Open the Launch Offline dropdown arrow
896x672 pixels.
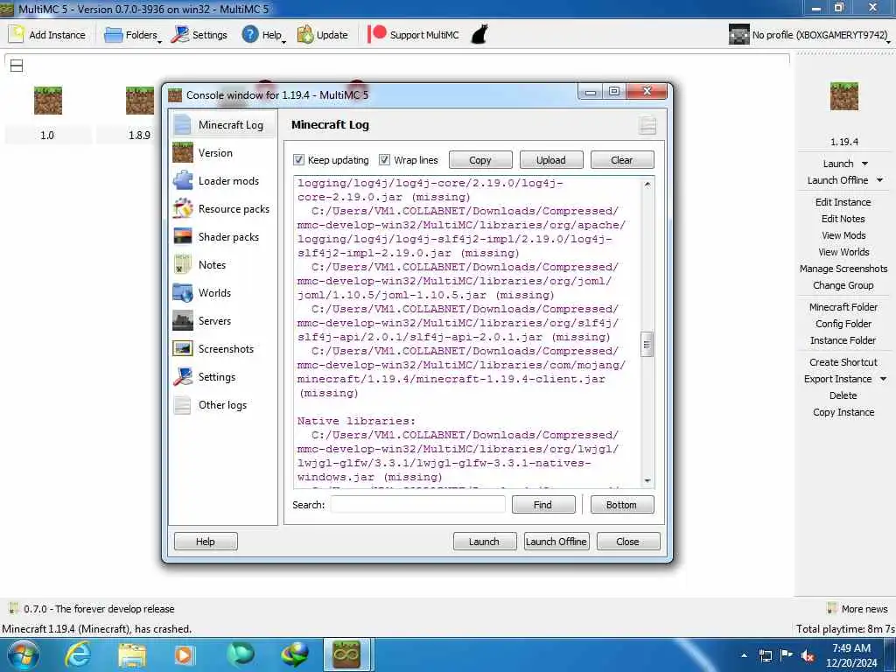[x=880, y=180]
